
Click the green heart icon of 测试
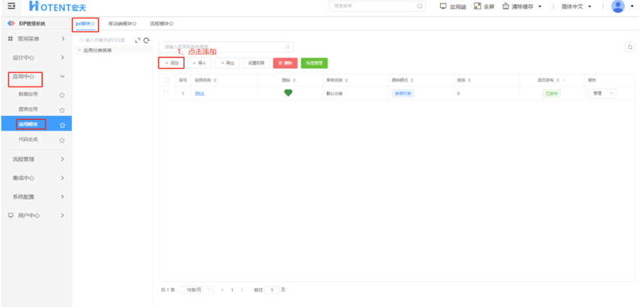288,93
